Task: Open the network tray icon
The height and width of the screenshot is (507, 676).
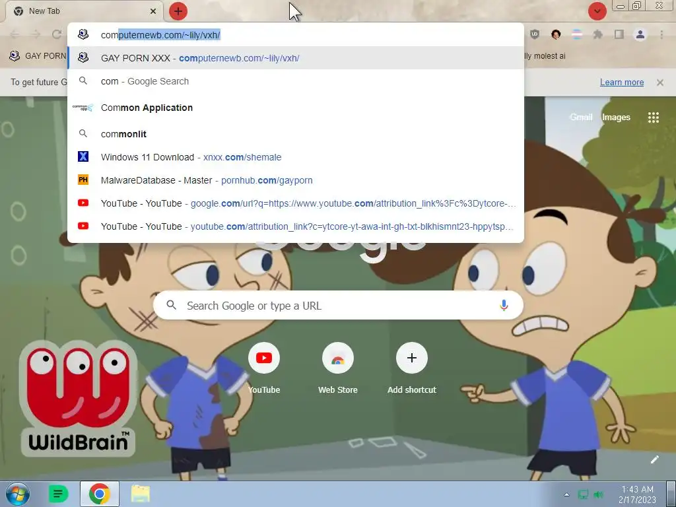Action: click(x=583, y=494)
